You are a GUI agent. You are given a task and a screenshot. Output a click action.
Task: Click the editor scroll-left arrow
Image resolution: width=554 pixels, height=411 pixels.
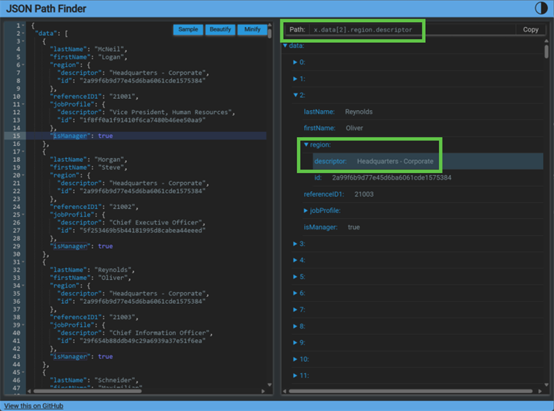pyautogui.click(x=29, y=391)
